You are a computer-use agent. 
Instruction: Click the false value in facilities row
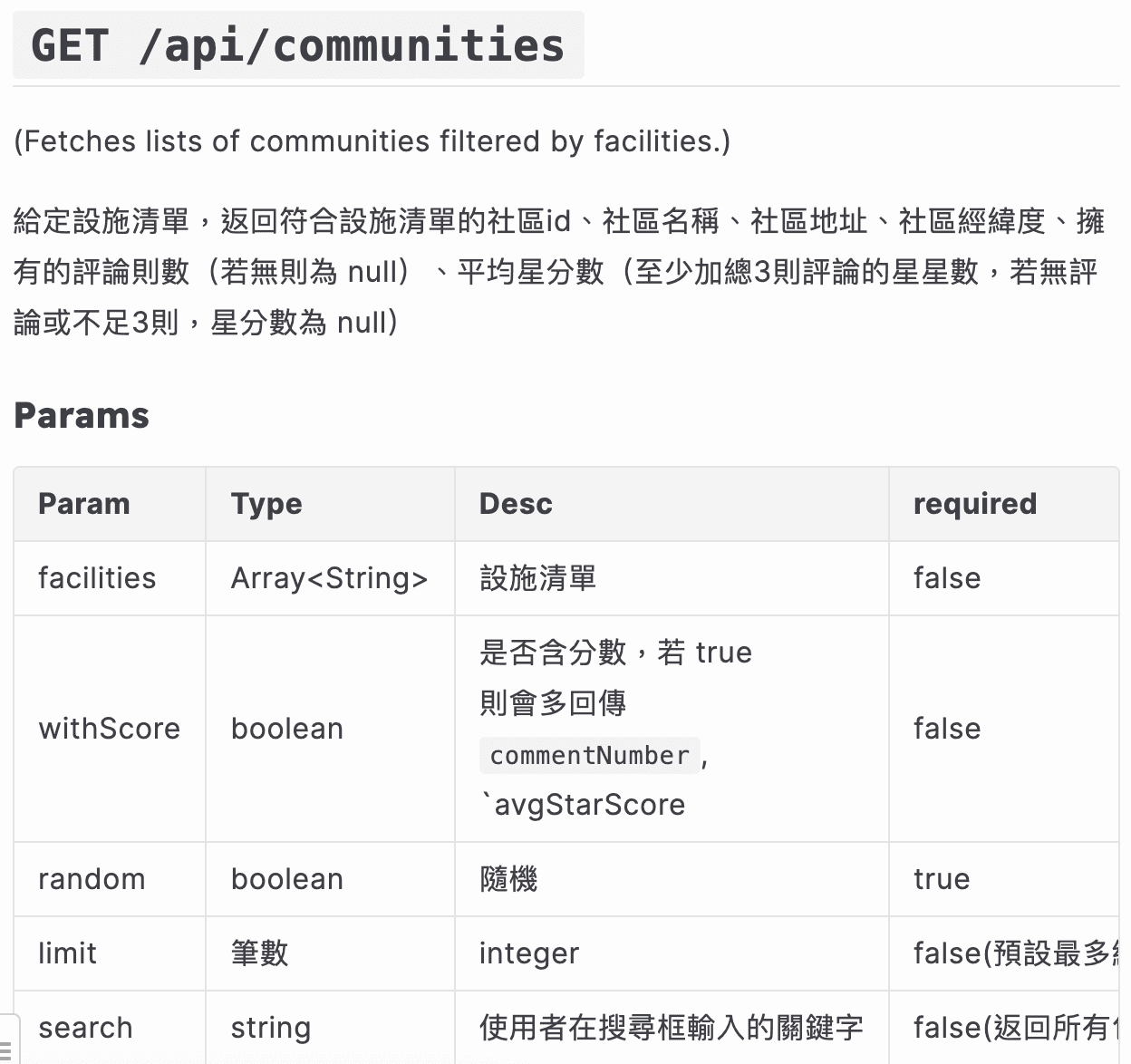[947, 578]
